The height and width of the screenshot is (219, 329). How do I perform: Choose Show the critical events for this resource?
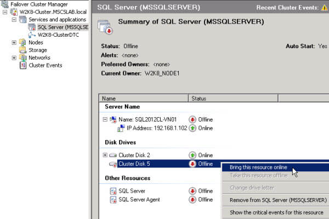point(275,212)
